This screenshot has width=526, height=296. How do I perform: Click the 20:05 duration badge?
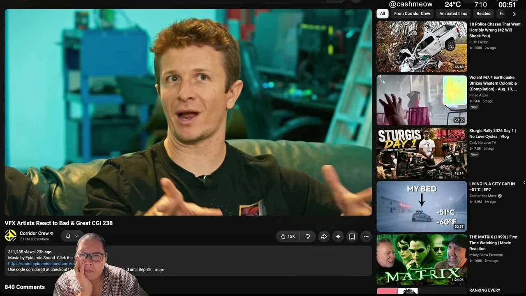459,120
